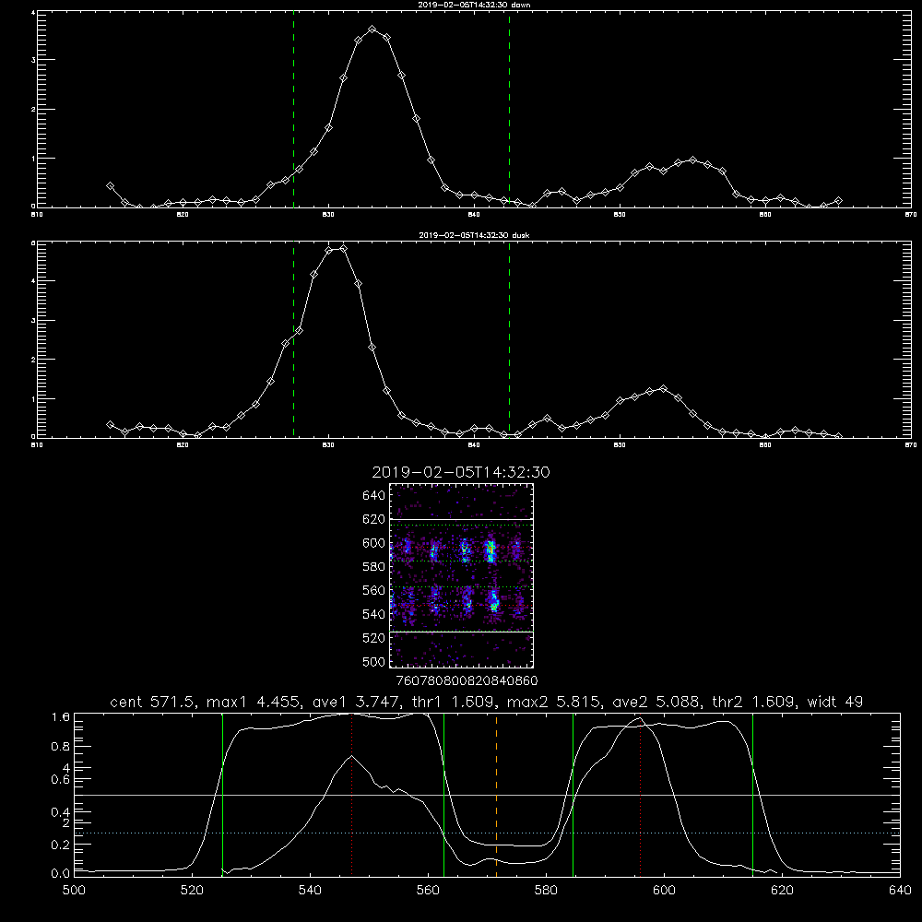This screenshot has width=922, height=922.
Task: Click the dawn plot's highest peak data point
Action: (x=372, y=29)
